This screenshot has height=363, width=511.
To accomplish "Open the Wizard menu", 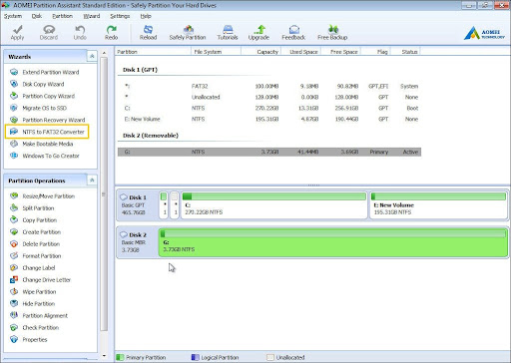I will 92,16.
